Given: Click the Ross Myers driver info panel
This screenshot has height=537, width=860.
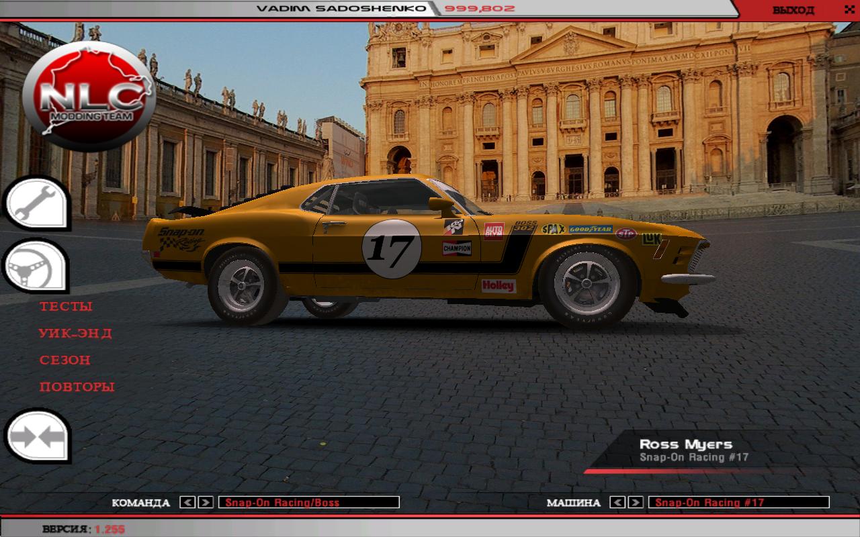Looking at the screenshot, I should pyautogui.click(x=692, y=450).
